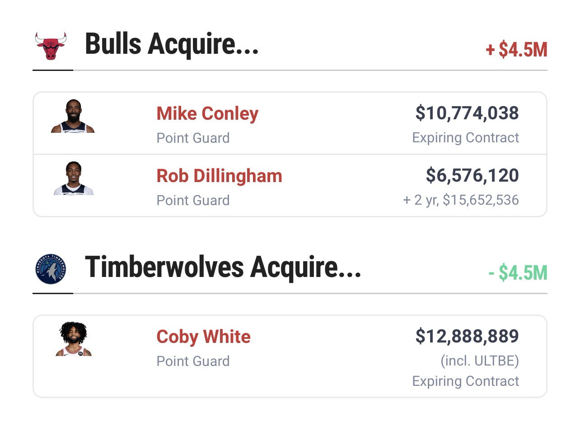
Task: Open the Coby White player link
Action: point(203,337)
